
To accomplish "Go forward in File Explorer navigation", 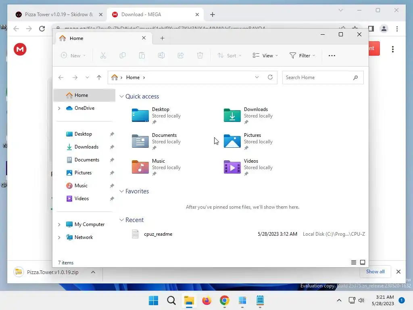I will [75, 77].
